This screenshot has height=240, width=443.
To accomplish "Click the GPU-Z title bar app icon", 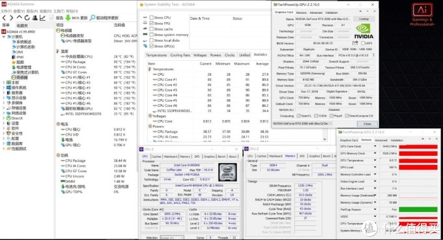I will [275, 5].
